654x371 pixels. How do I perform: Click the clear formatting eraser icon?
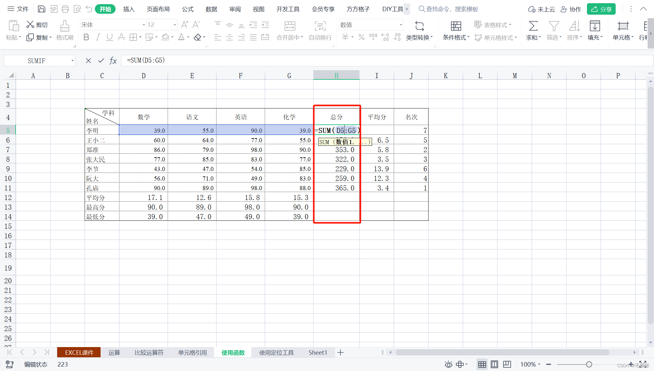pyautogui.click(x=198, y=37)
